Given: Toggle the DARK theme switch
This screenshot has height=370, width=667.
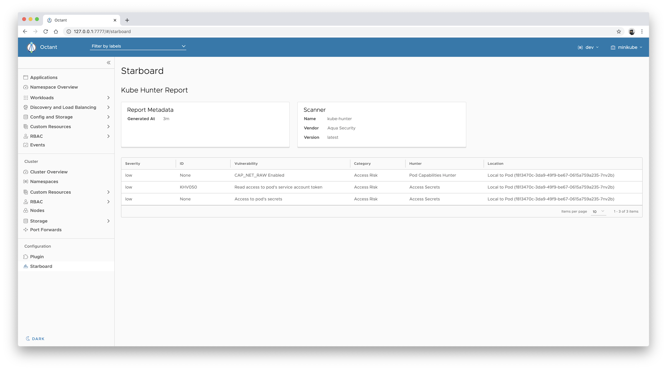Looking at the screenshot, I should click(x=35, y=339).
